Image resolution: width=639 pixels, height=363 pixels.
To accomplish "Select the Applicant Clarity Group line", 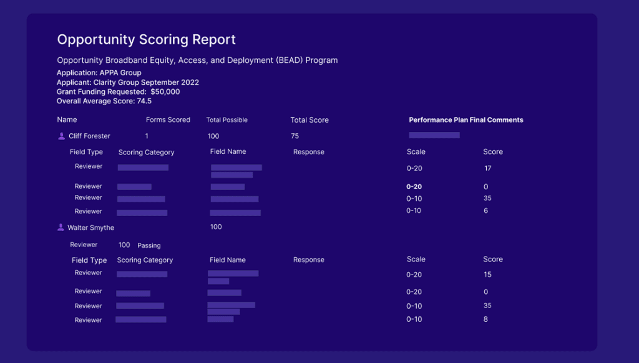I will [x=127, y=82].
